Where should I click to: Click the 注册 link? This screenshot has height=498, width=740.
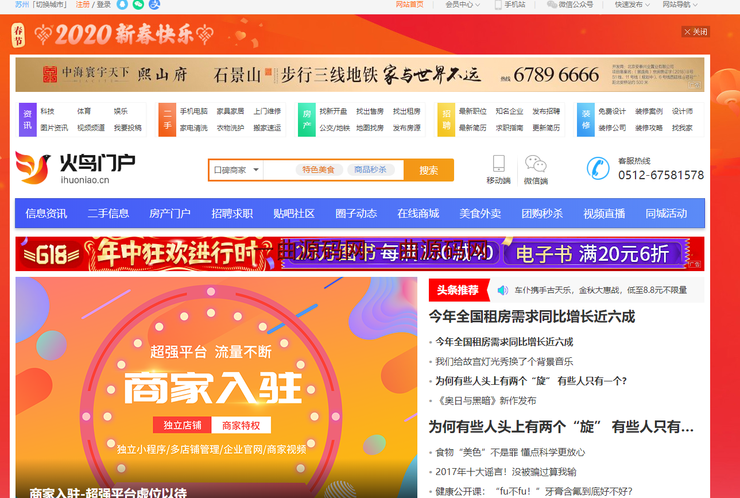83,5
